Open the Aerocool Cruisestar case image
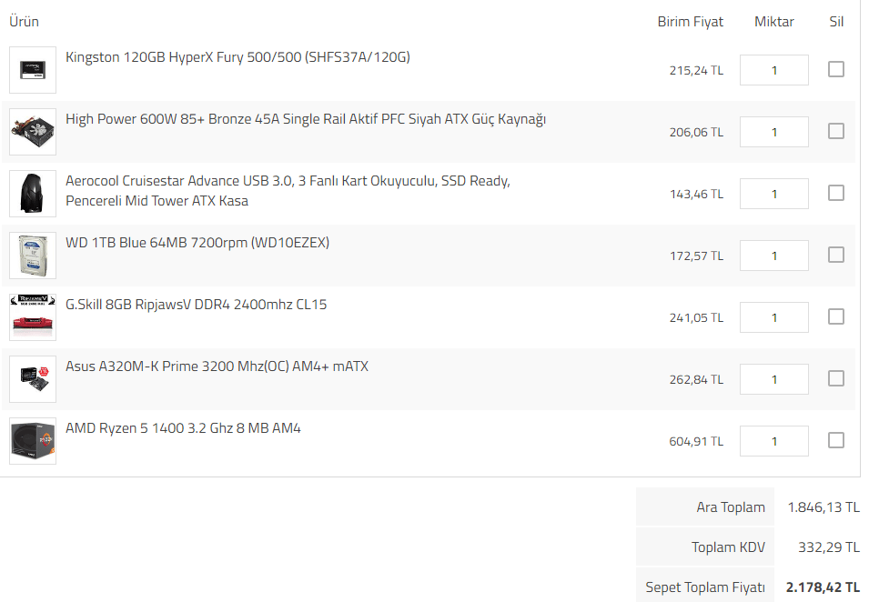 click(x=33, y=194)
